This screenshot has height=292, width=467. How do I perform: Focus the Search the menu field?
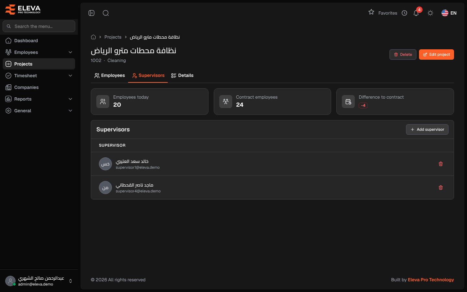pos(39,26)
